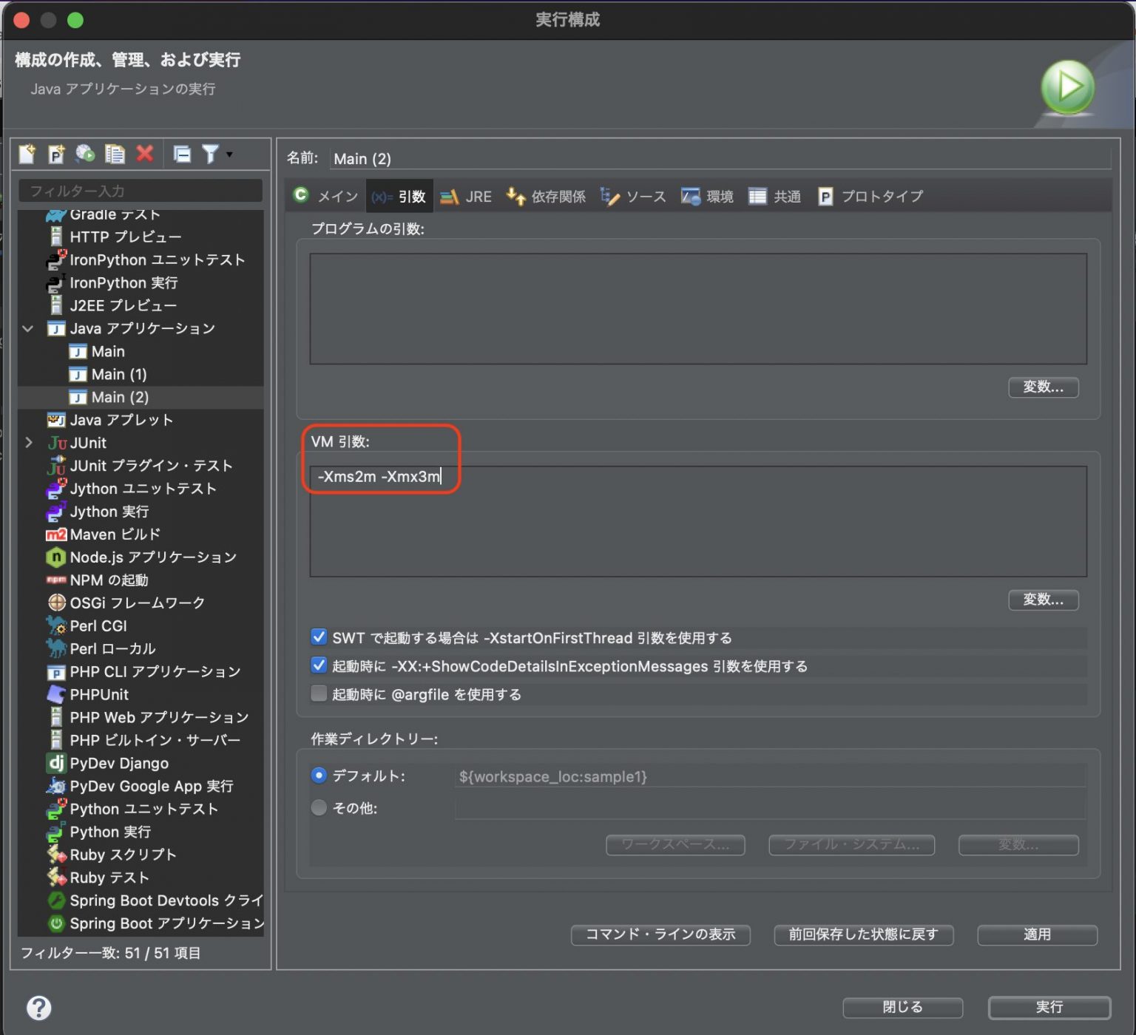Delete the Main (2) configuration
The width and height of the screenshot is (1136, 1035).
point(145,154)
